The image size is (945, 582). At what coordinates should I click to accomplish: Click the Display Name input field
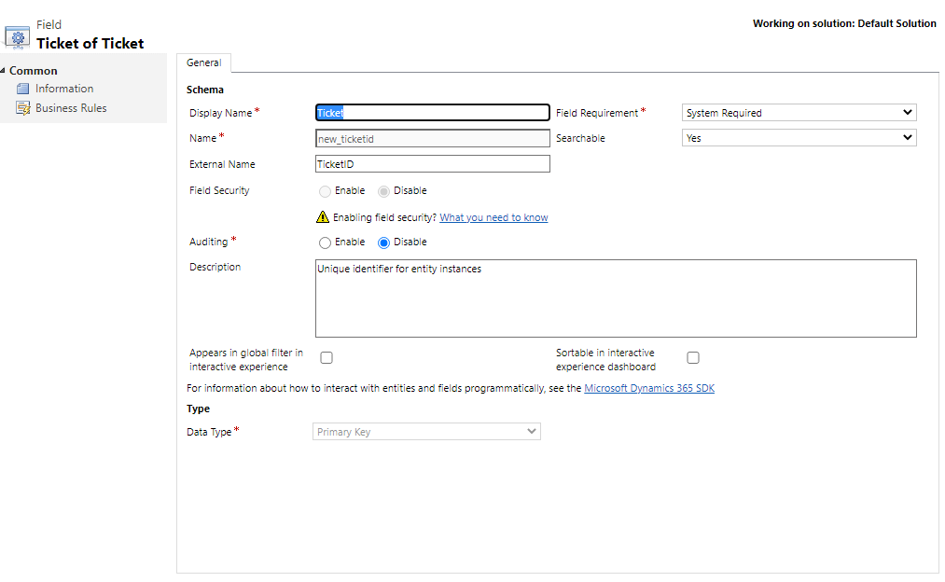tap(432, 113)
